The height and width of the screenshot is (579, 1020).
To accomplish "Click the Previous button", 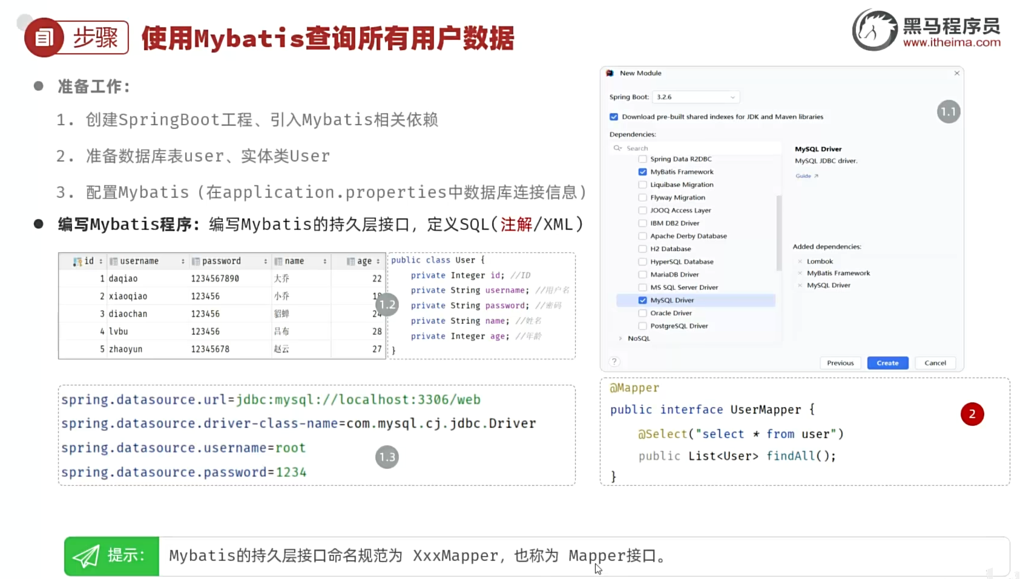I will point(840,363).
